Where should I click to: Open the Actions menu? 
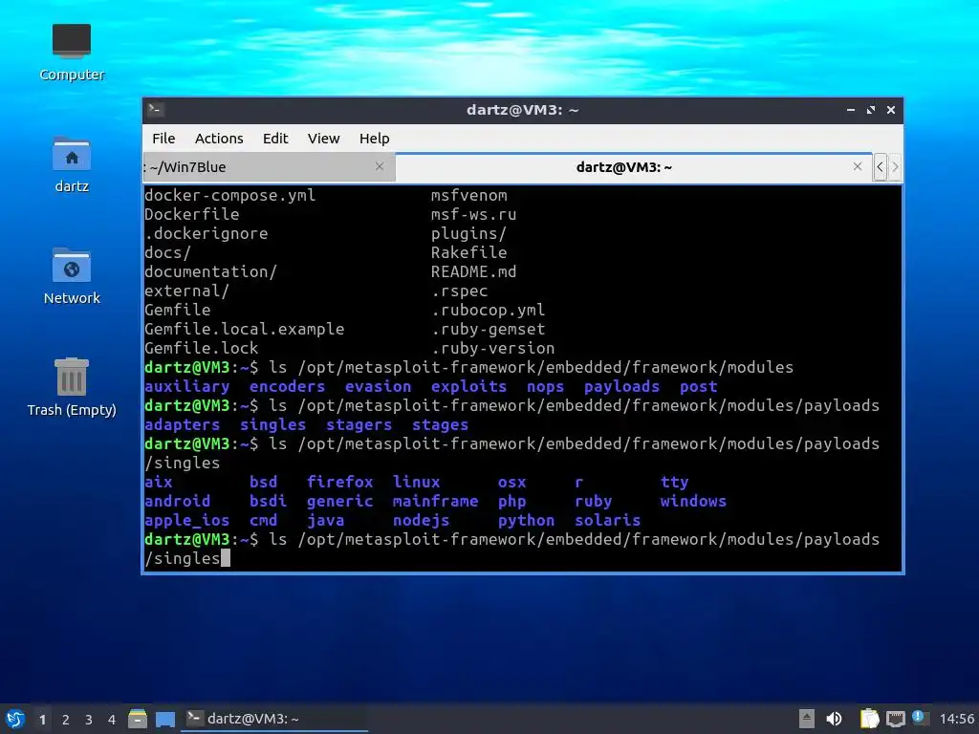tap(219, 138)
